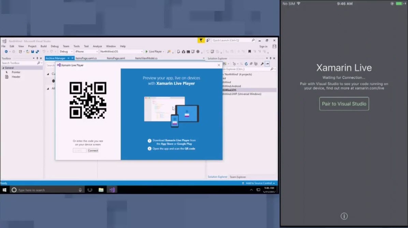Click the Connect button in the dialog
Image resolution: width=408 pixels, height=228 pixels.
pyautogui.click(x=93, y=151)
